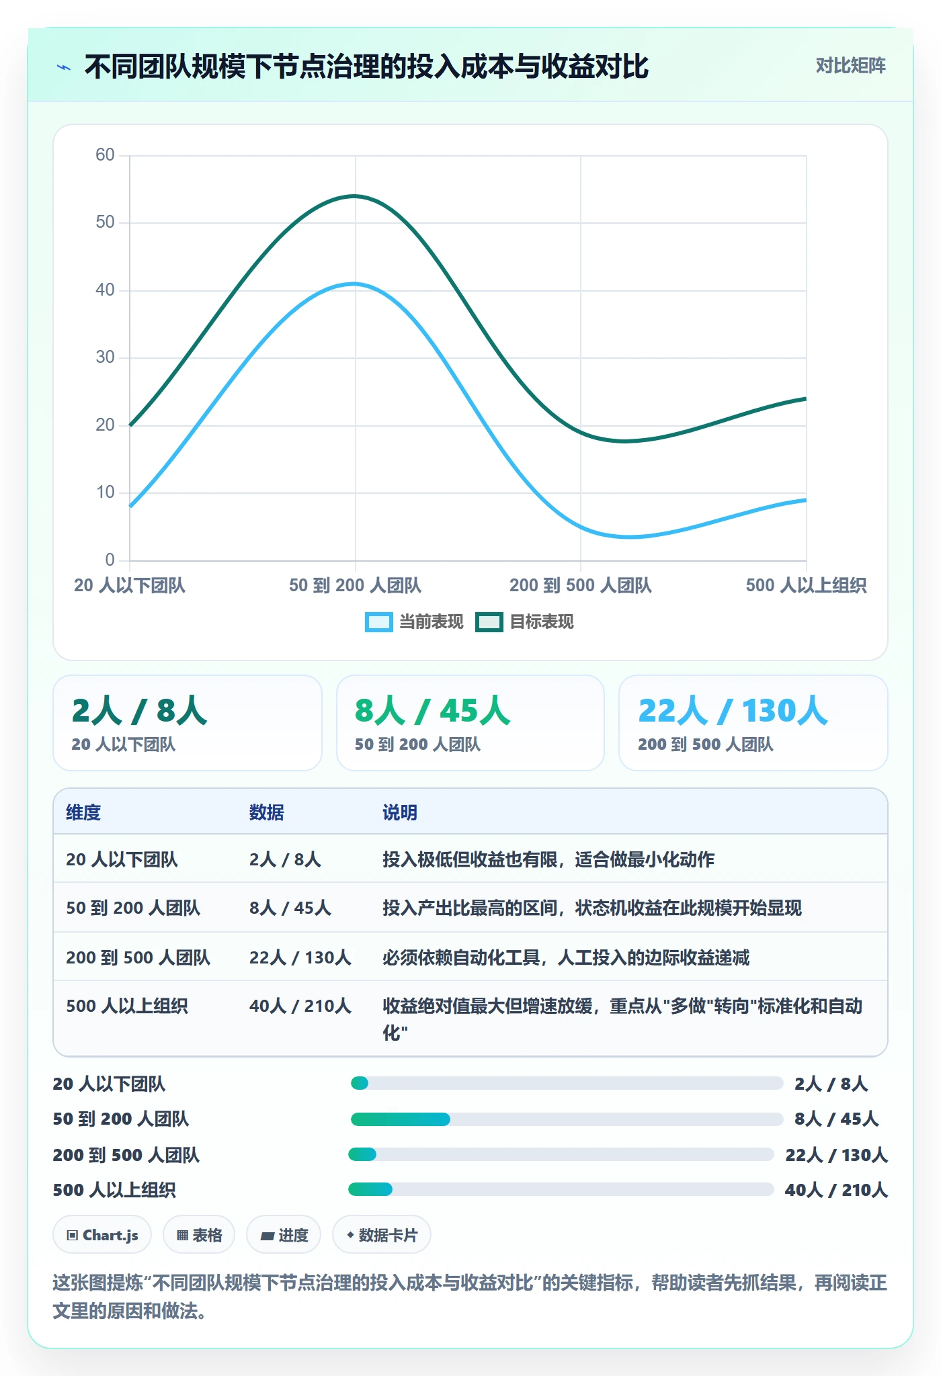Select the description starting with 必须依赖自动化工具
The image size is (941, 1376).
[566, 957]
